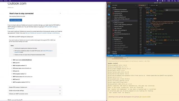Click highlighted IMAP server name outlook.office365.com
The height and width of the screenshot is (101, 179).
(27, 60)
